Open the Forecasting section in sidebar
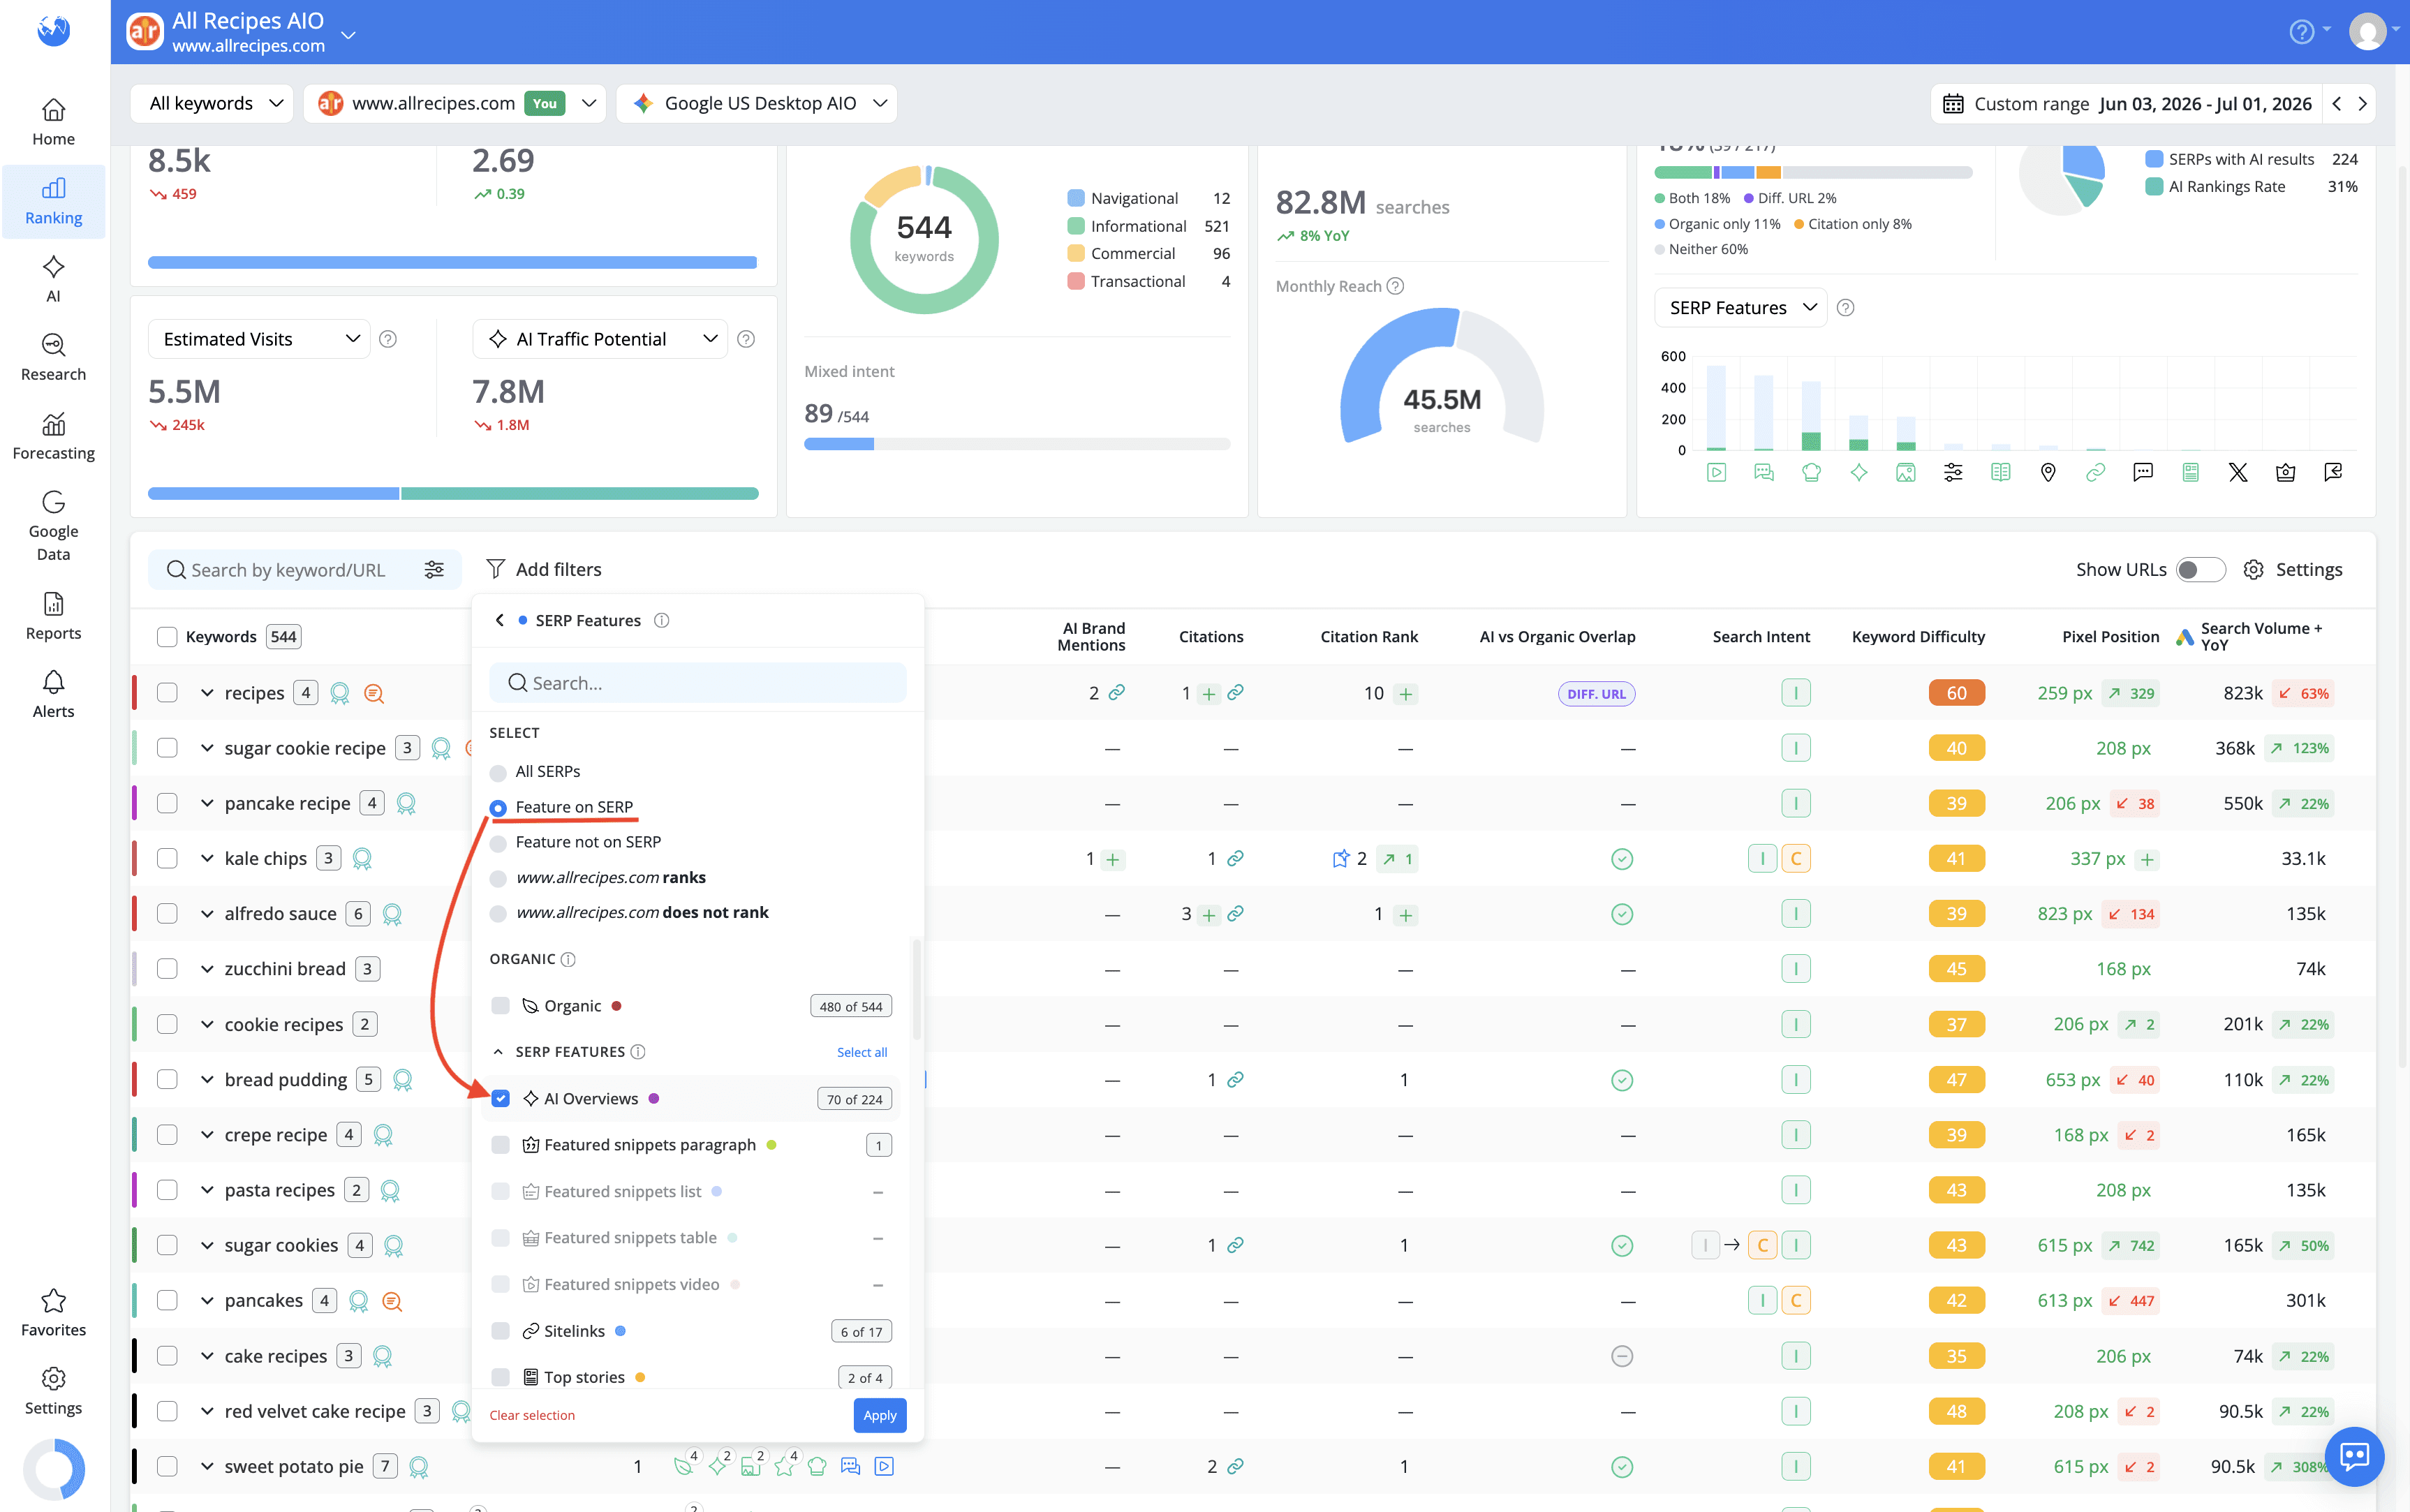This screenshot has width=2410, height=1512. point(54,436)
